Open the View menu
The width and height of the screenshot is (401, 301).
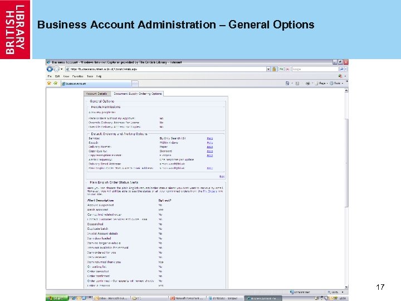[66, 76]
